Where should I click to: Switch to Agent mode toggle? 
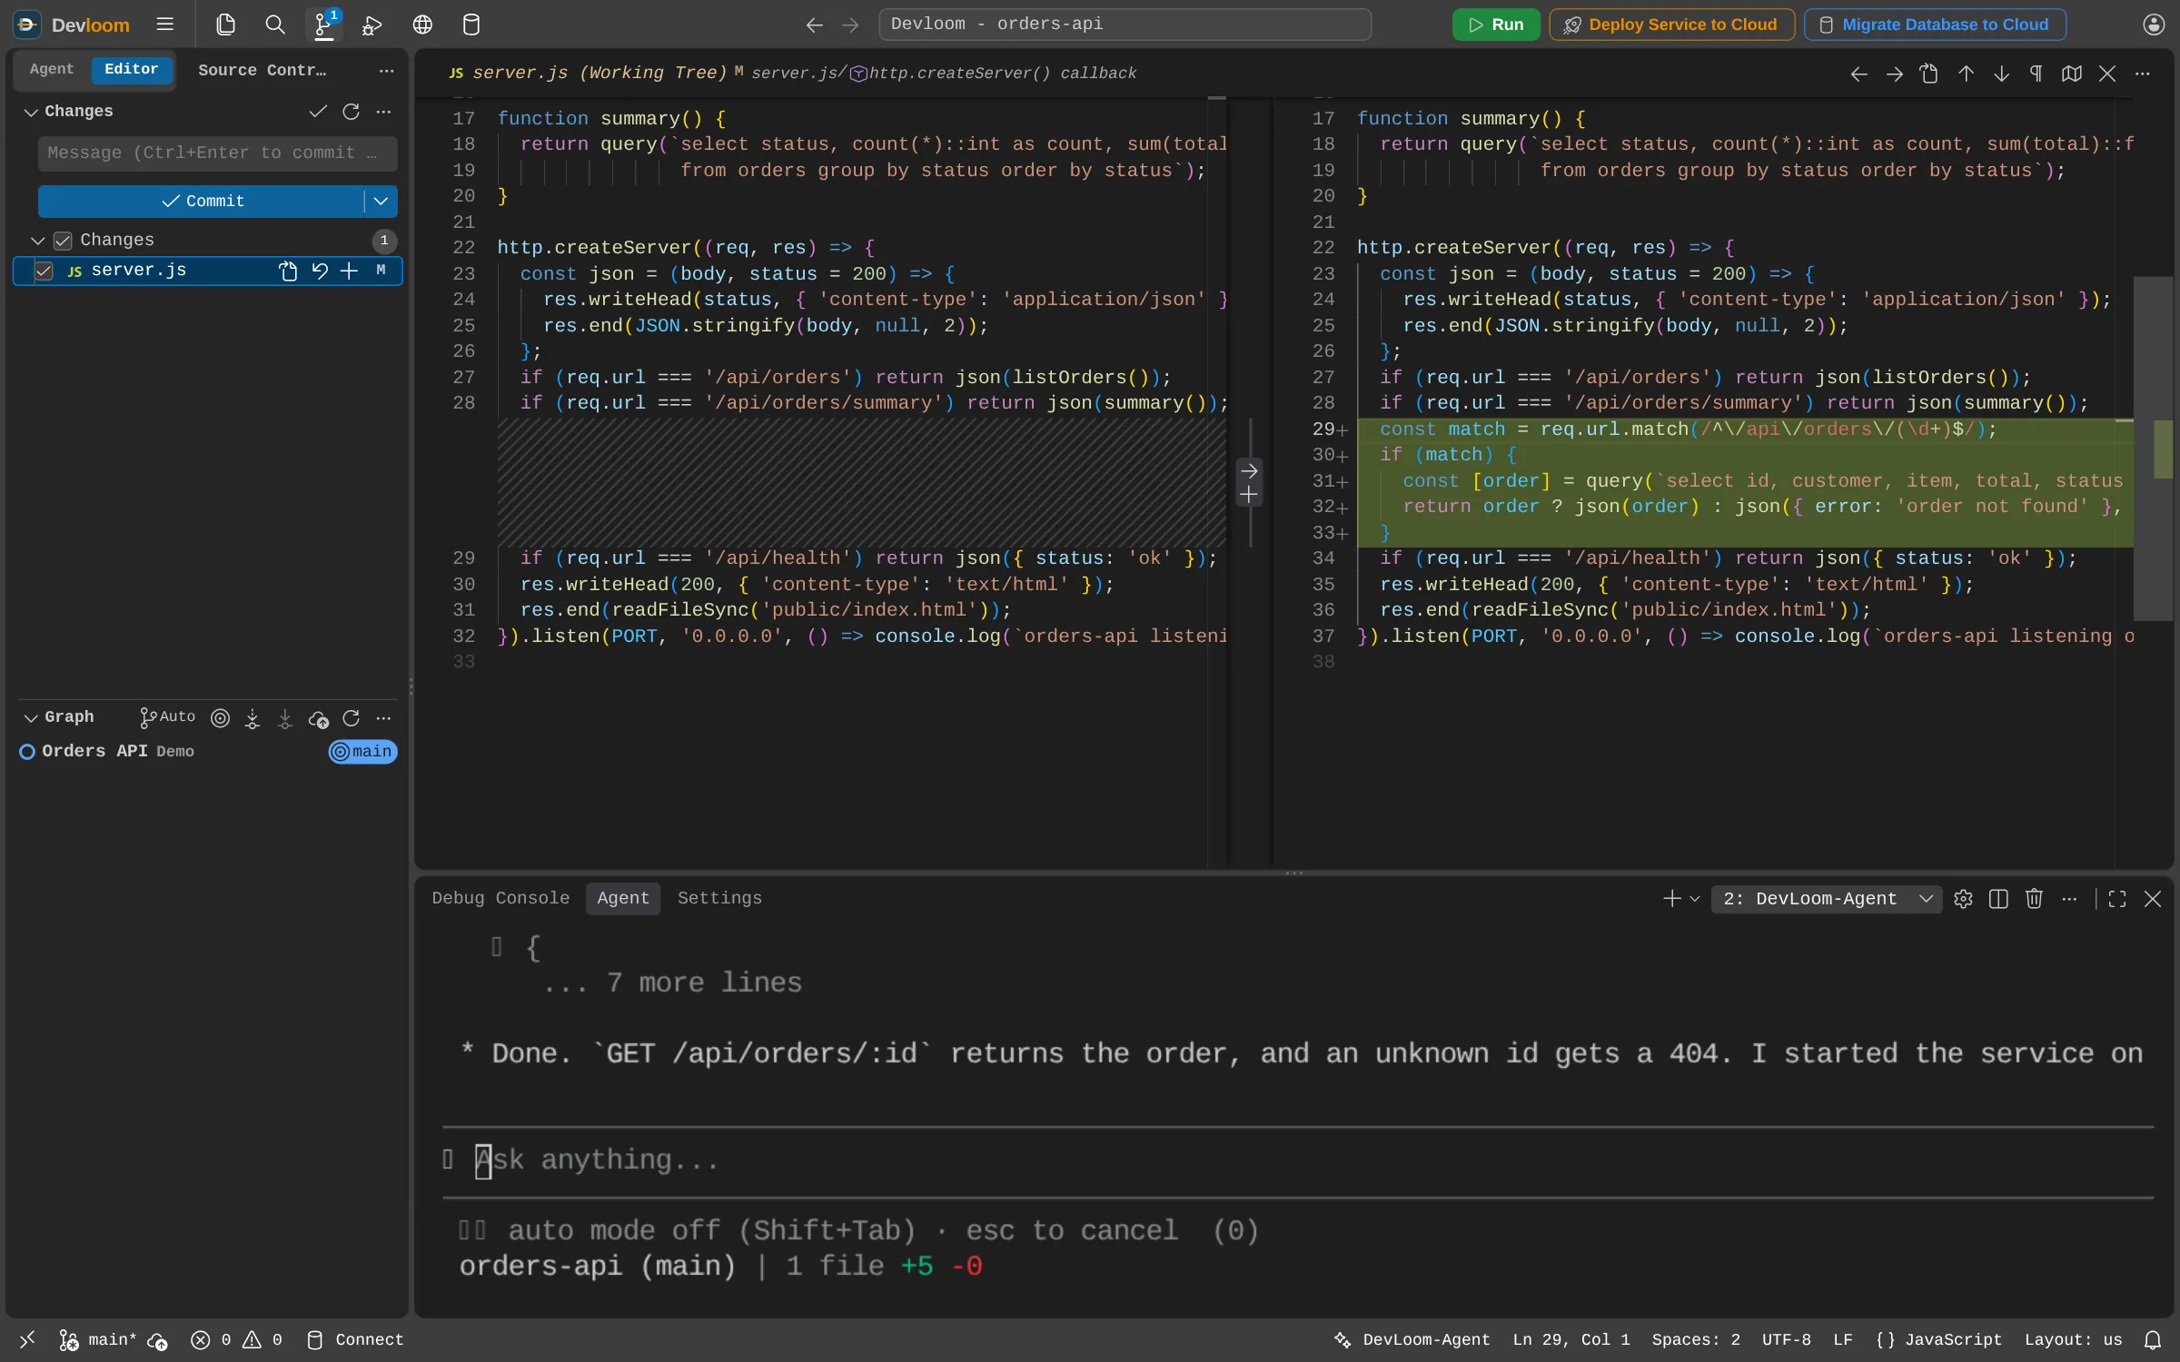51,69
